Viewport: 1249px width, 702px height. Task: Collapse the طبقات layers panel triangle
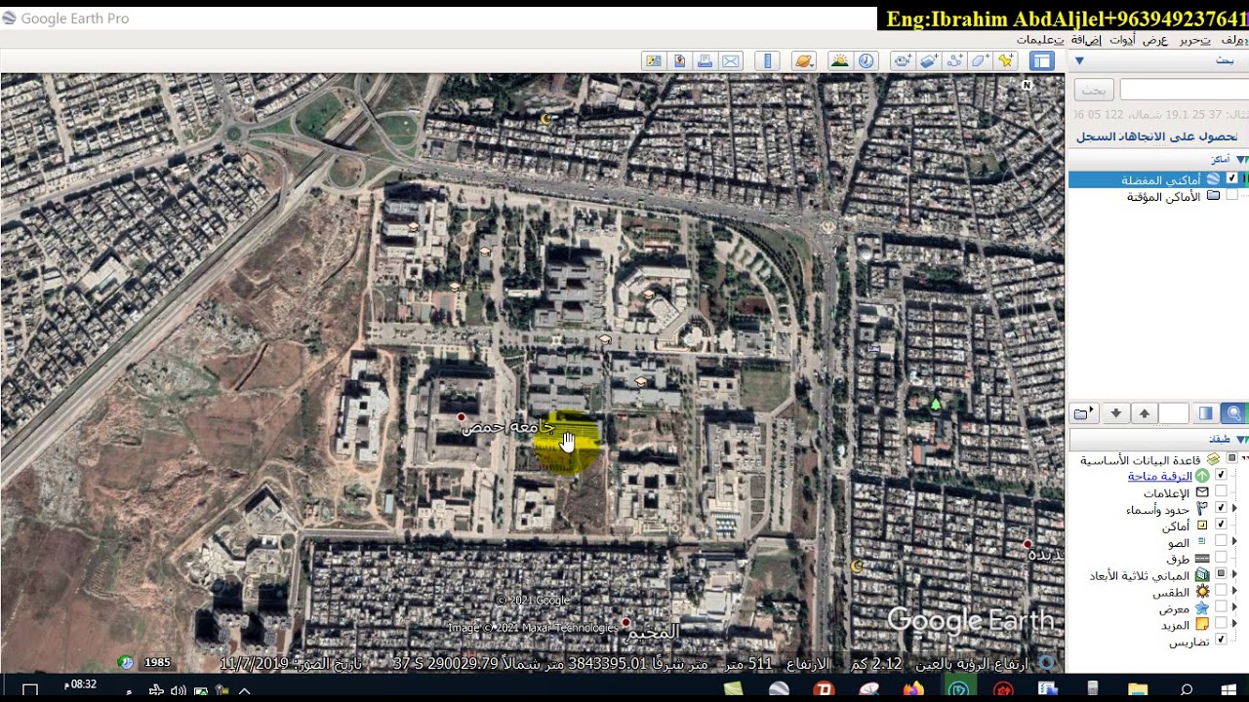[x=1241, y=439]
